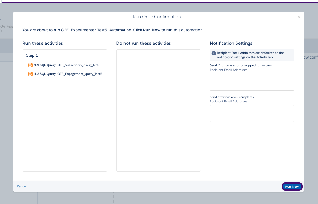Select the 1.1 SQL Query activity label
The width and height of the screenshot is (318, 204).
(x=45, y=65)
